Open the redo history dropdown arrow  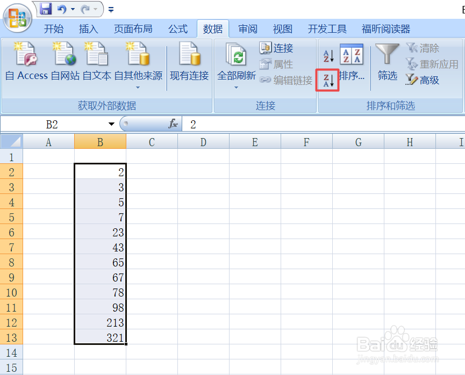pos(96,9)
